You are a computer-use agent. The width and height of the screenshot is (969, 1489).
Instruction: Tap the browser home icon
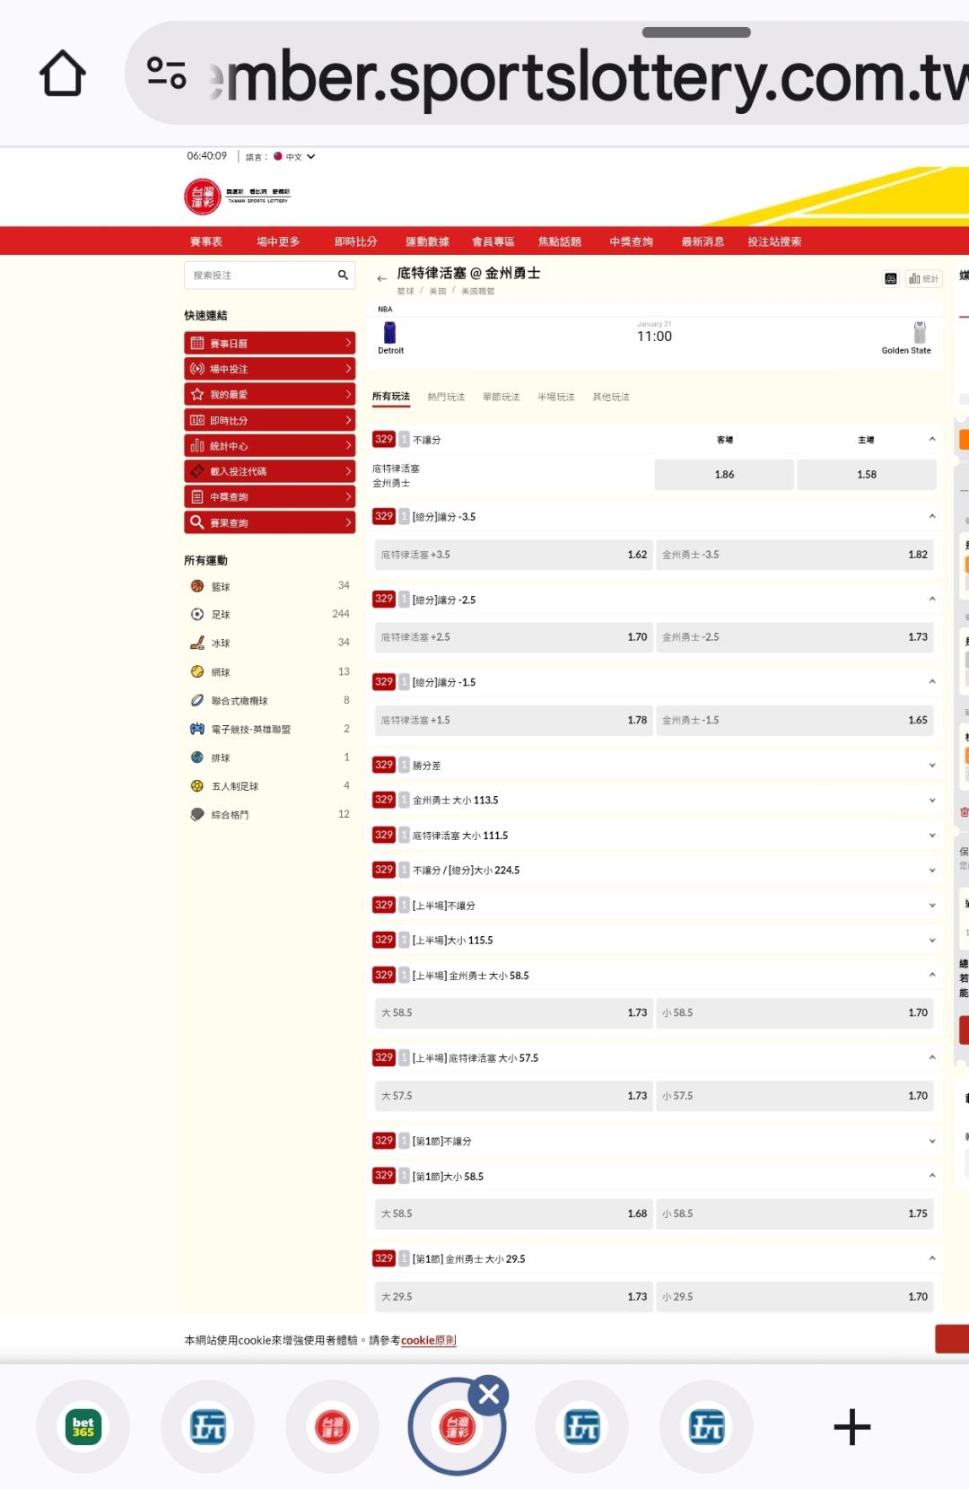click(63, 74)
